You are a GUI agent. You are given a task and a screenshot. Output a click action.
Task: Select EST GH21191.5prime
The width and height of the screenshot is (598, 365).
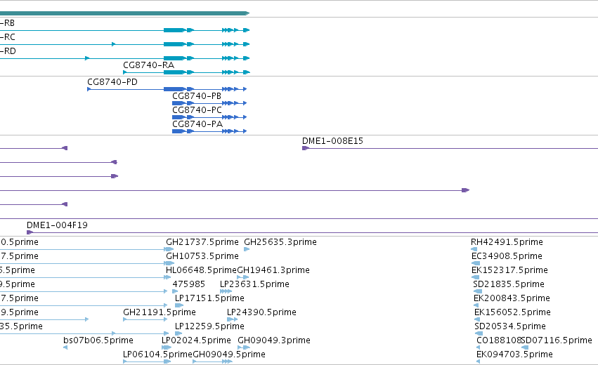160,312
